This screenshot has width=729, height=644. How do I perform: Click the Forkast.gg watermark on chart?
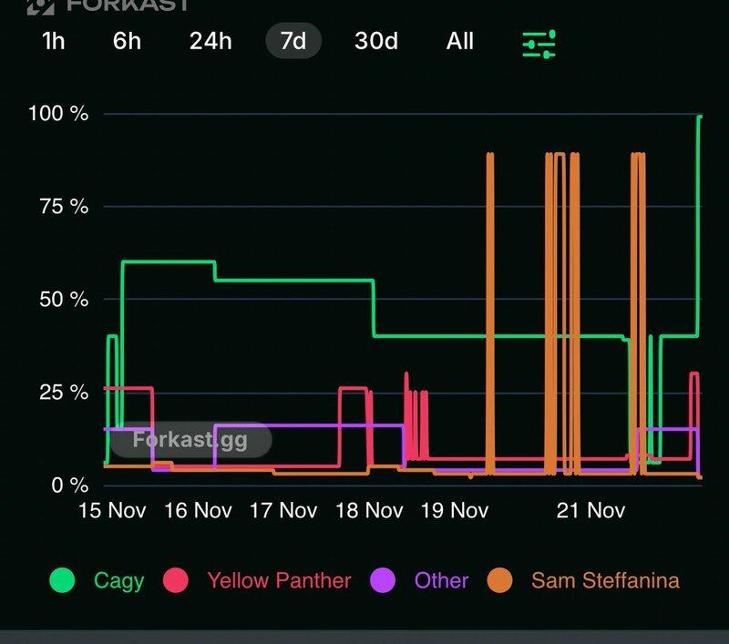tap(190, 440)
